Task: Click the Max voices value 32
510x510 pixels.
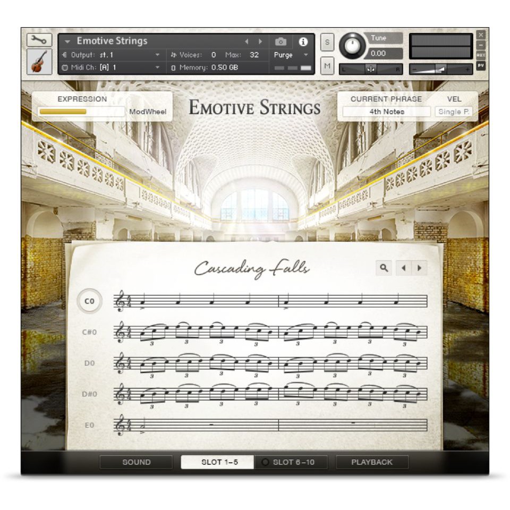Action: (x=254, y=55)
